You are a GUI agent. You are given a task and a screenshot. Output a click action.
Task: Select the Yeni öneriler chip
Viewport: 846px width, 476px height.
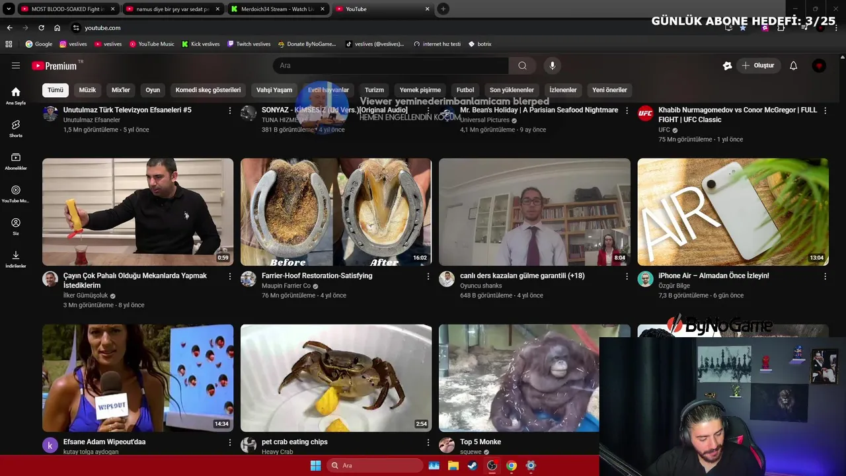pyautogui.click(x=609, y=90)
